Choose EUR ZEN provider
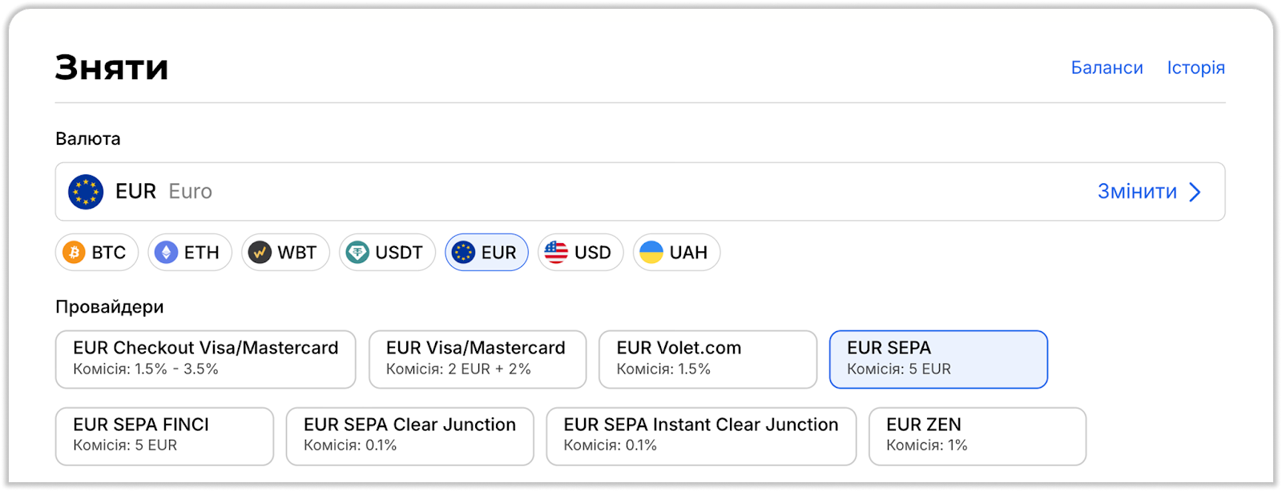The width and height of the screenshot is (1282, 491). pyautogui.click(x=977, y=436)
